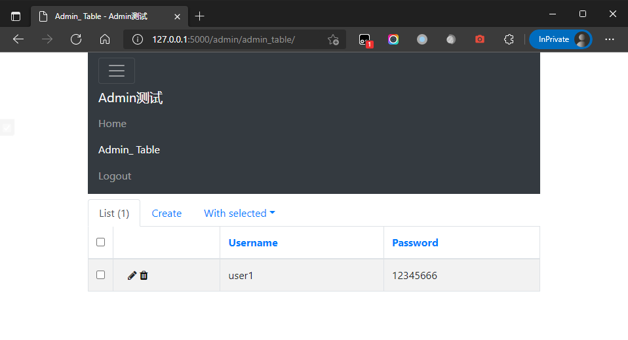Click Logout in the navbar

point(115,176)
